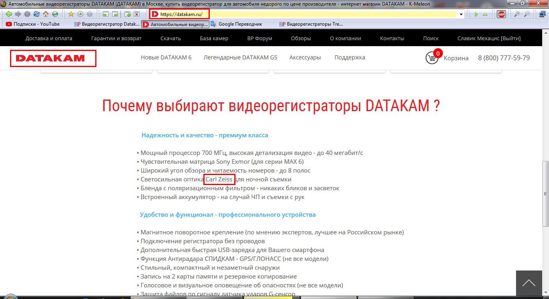This screenshot has width=549, height=299.
Task: Open the browser history clock icon
Action: [x=80, y=14]
